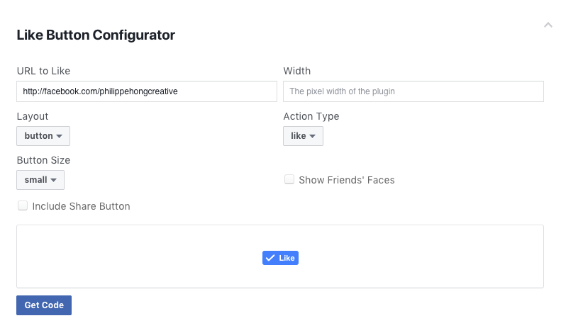
Task: Focus the URL to Like text field
Action: 147,91
